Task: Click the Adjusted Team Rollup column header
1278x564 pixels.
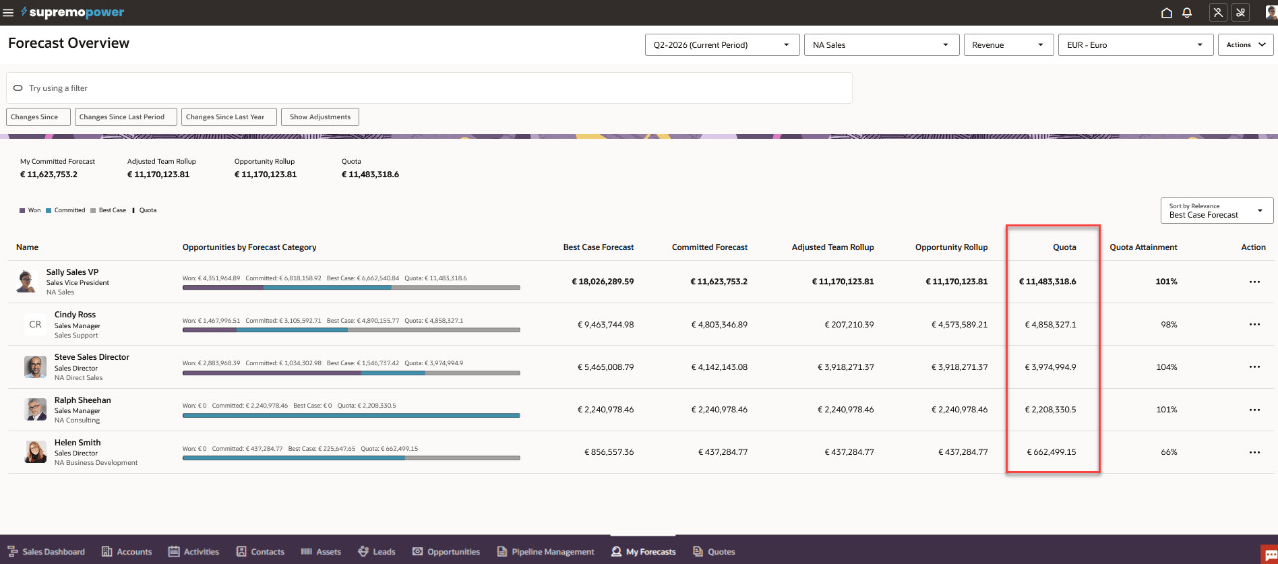Action: tap(832, 247)
